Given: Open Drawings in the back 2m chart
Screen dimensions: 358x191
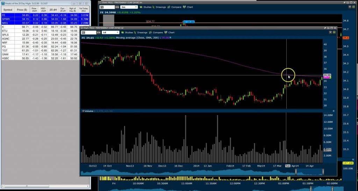Looking at the screenshot, I should (159, 7).
